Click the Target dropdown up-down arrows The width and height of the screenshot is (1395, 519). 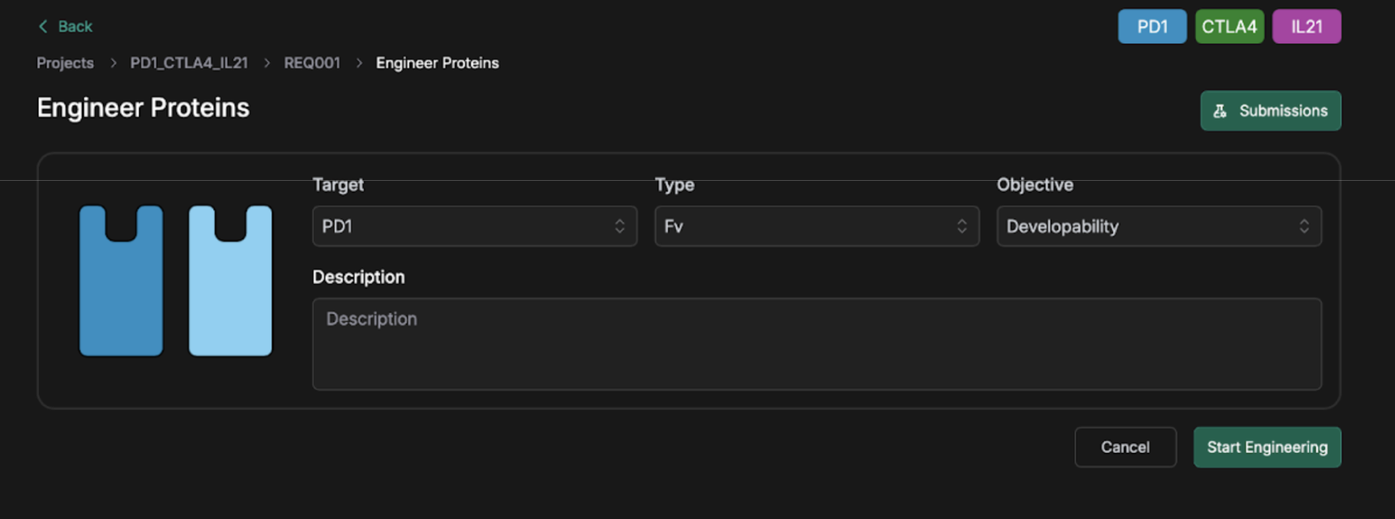[x=620, y=226]
